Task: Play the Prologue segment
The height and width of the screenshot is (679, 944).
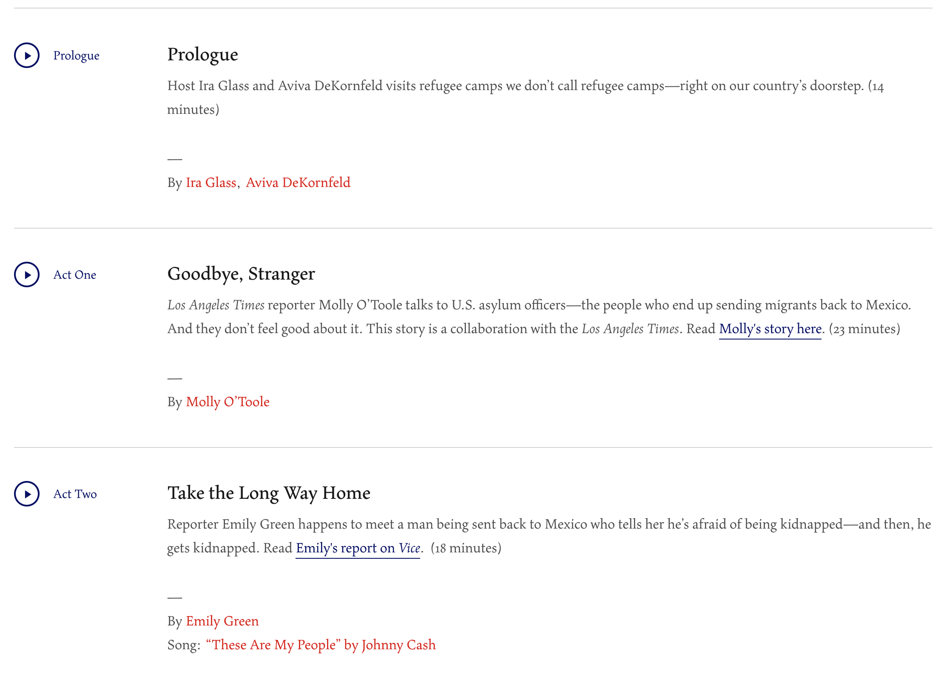Action: pyautogui.click(x=27, y=55)
